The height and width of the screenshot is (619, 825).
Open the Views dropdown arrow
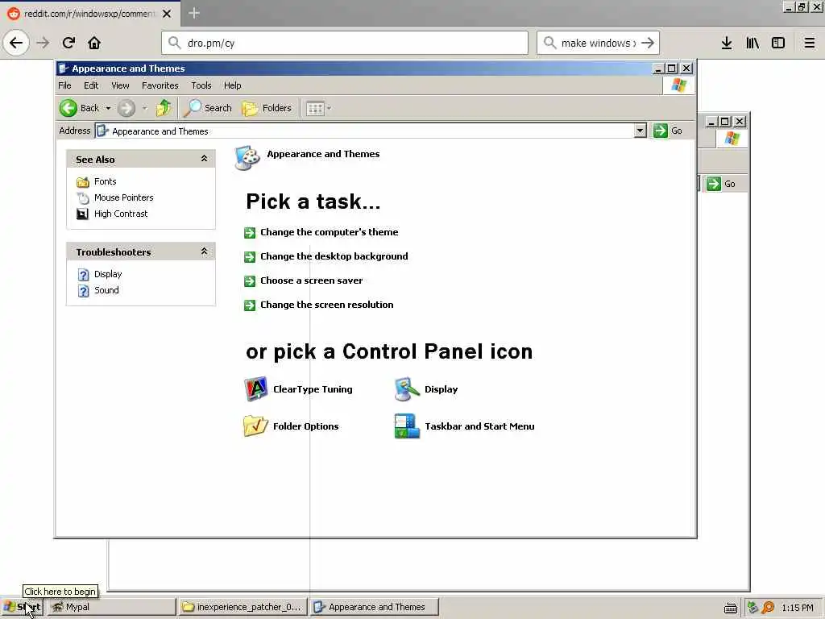330,109
